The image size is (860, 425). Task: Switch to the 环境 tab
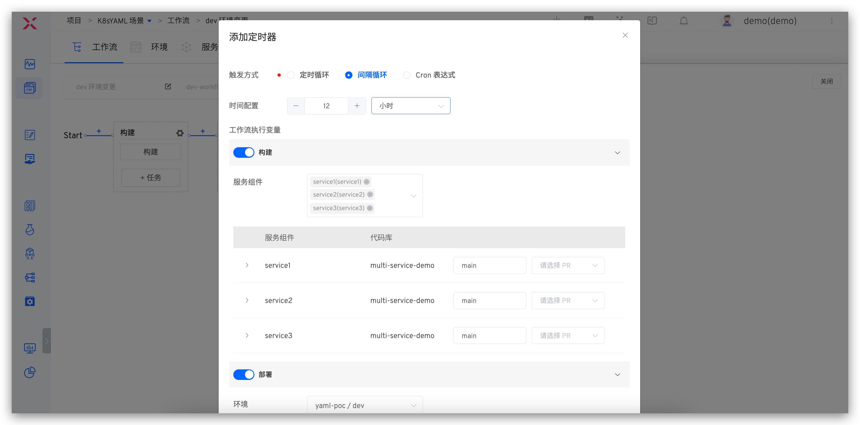[159, 47]
